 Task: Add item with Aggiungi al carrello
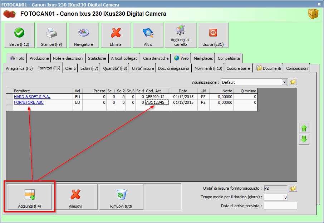coord(181,35)
